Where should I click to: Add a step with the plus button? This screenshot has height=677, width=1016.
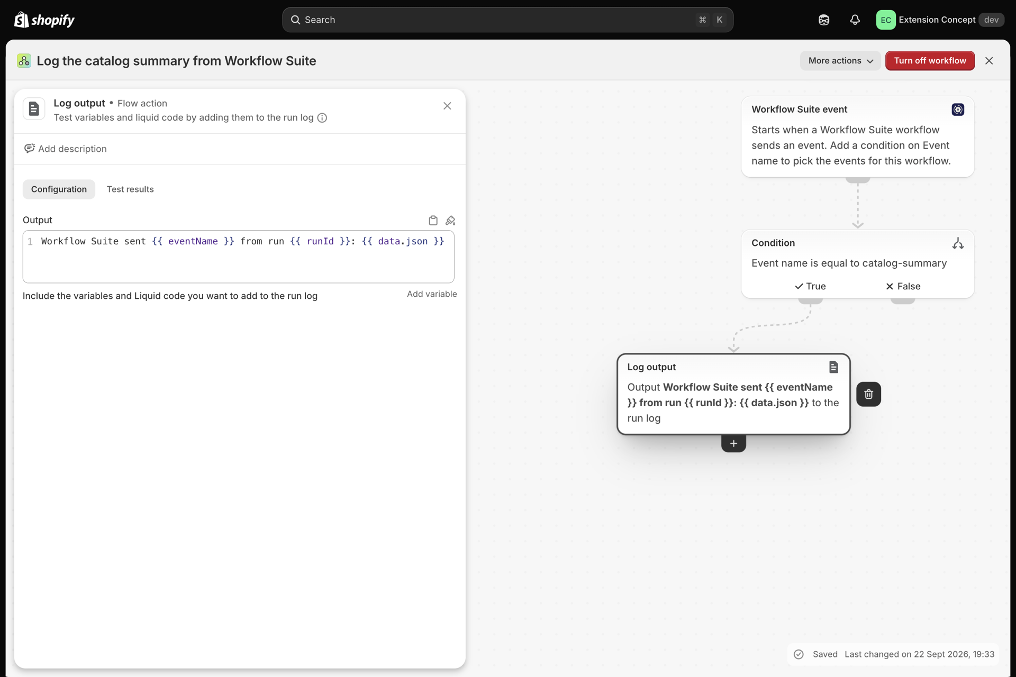[733, 443]
